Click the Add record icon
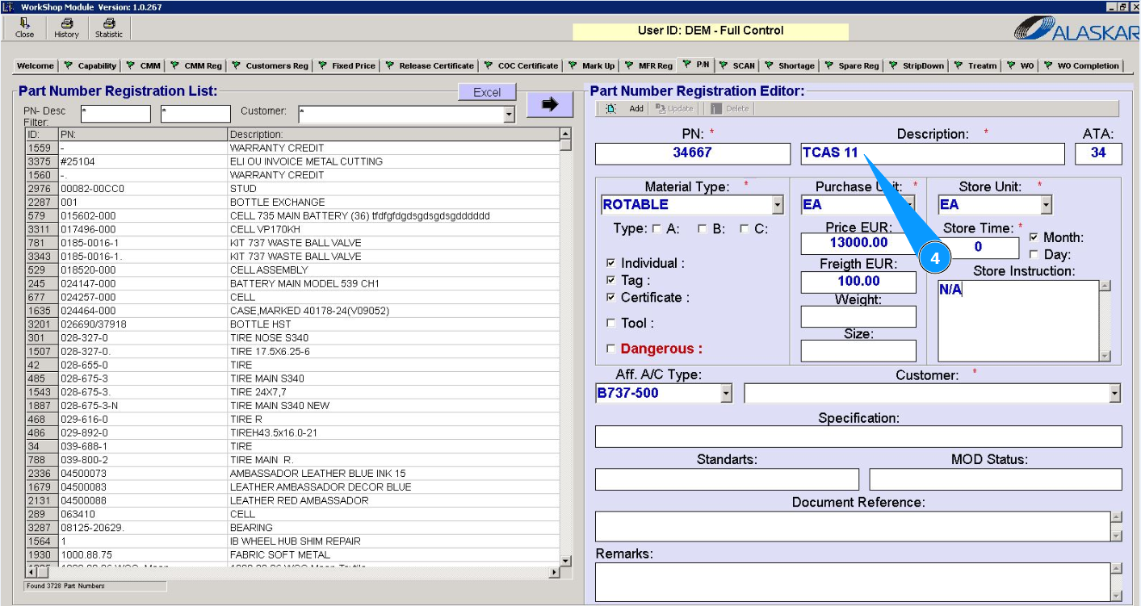 pyautogui.click(x=611, y=109)
